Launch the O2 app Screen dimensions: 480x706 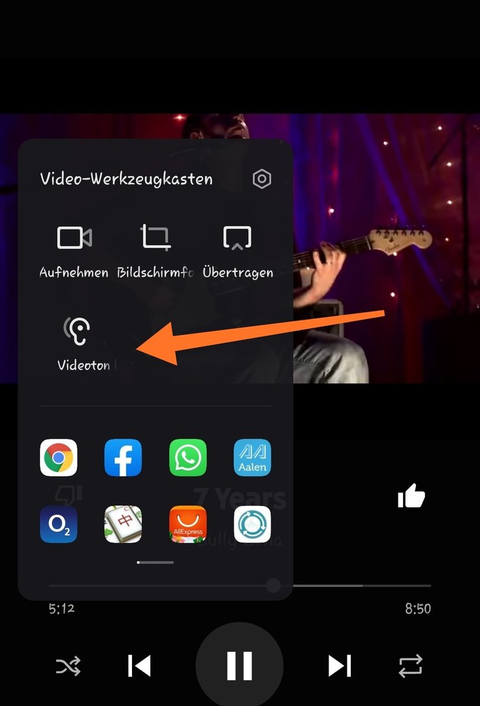(59, 524)
